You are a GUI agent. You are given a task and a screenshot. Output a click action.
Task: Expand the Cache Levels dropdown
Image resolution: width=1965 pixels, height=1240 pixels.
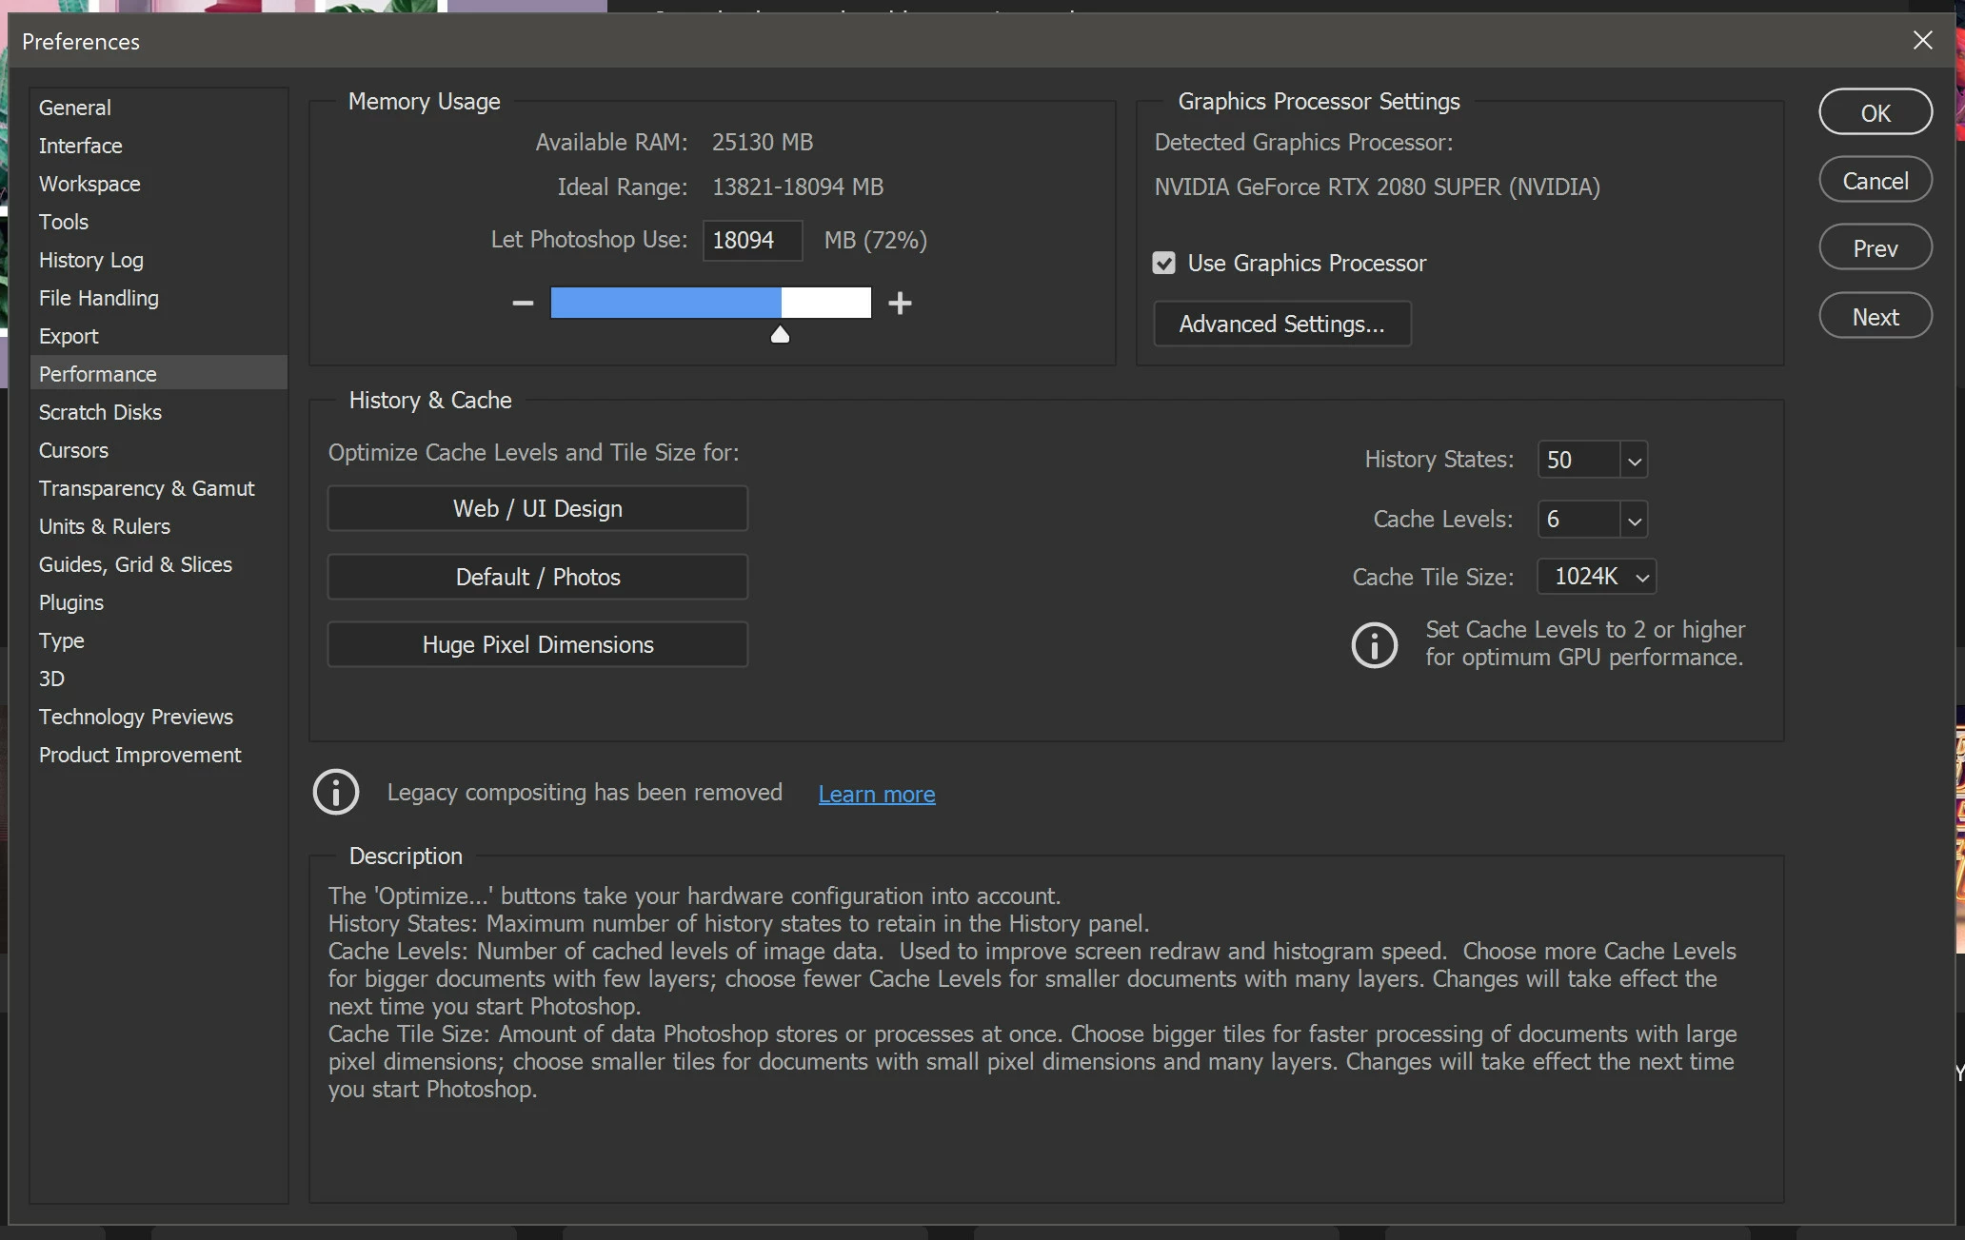point(1634,521)
